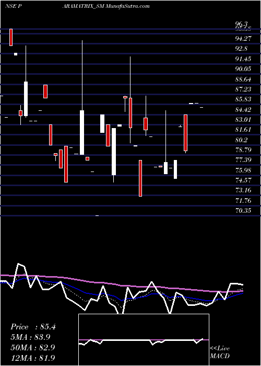Click the 12MA : 81.9 value

pyautogui.click(x=33, y=358)
